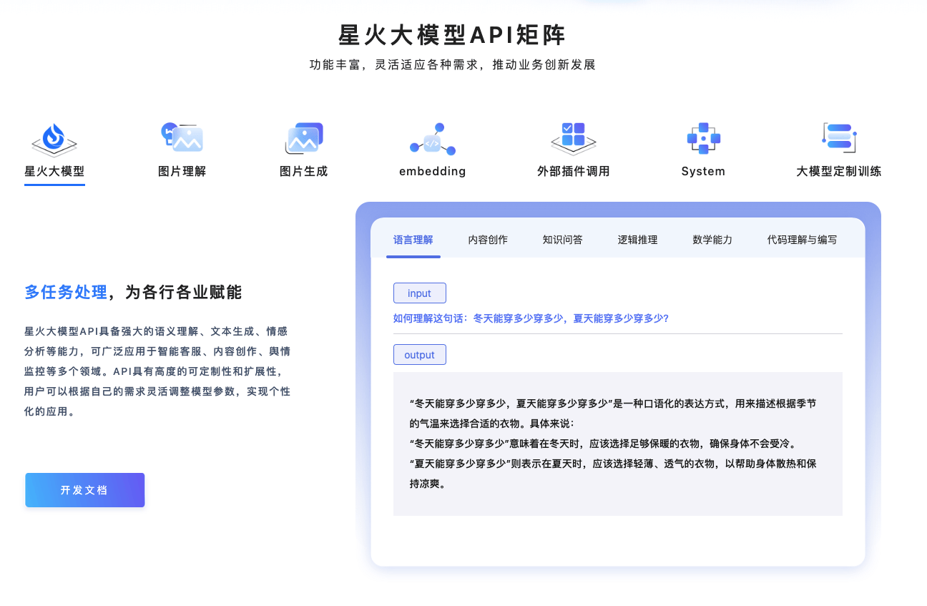
Task: Click the 外部插件调用 icon
Action: pos(573,139)
